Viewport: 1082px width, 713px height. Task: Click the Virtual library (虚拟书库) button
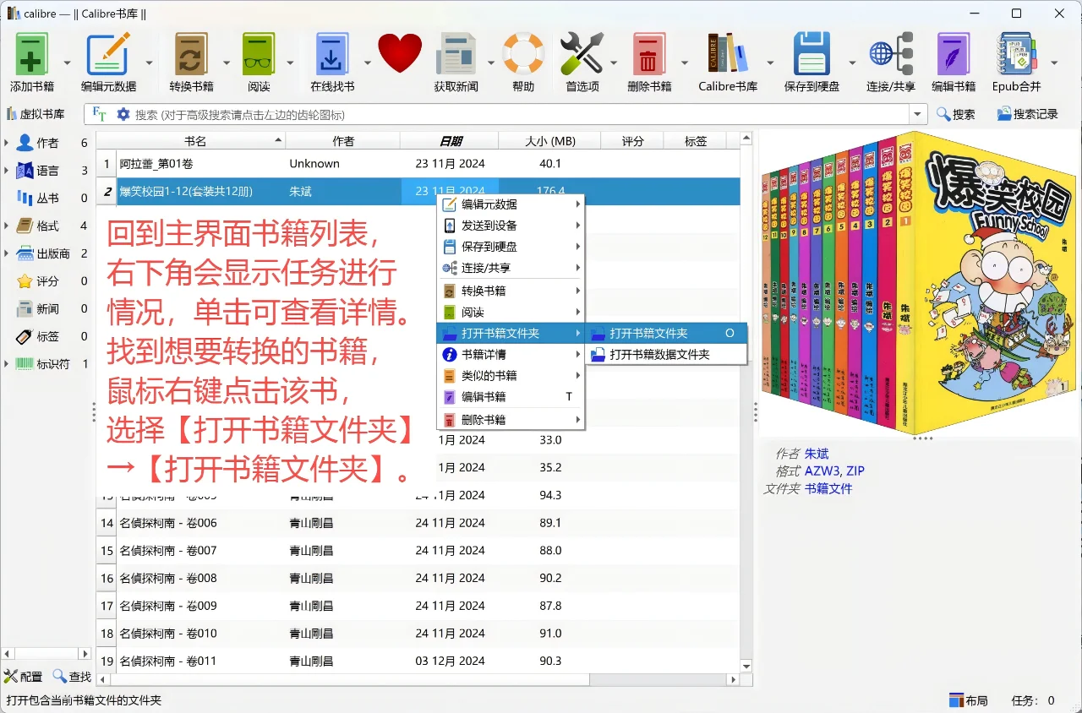pos(36,114)
